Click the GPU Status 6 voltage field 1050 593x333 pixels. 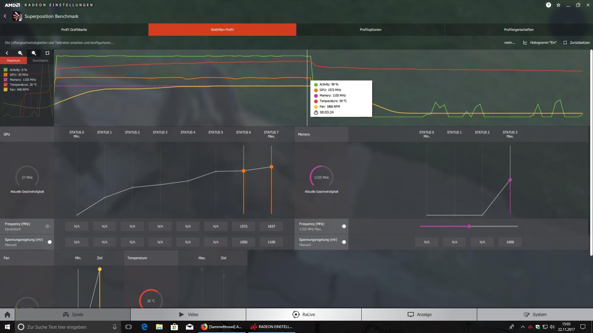click(244, 242)
